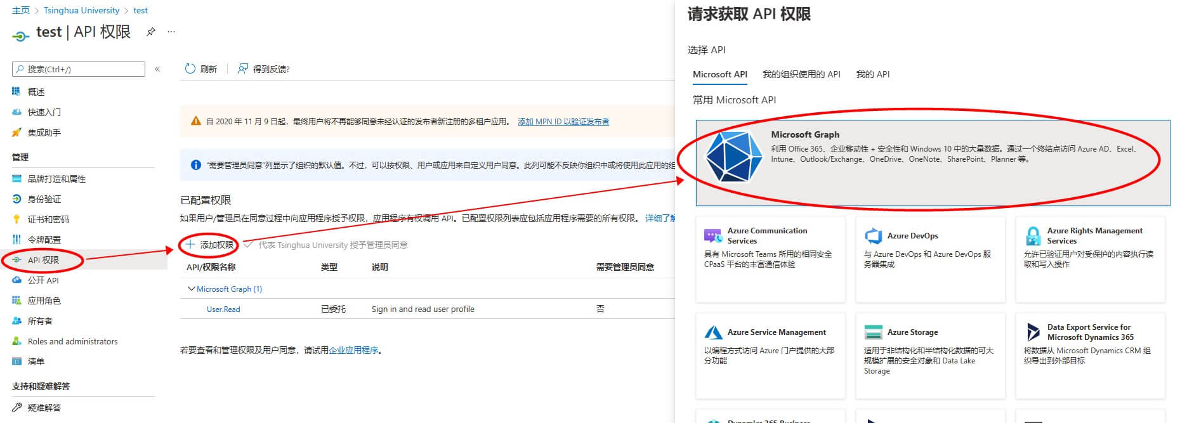The height and width of the screenshot is (423, 1187).
Task: Click the blue information circle icon
Action: tap(196, 165)
